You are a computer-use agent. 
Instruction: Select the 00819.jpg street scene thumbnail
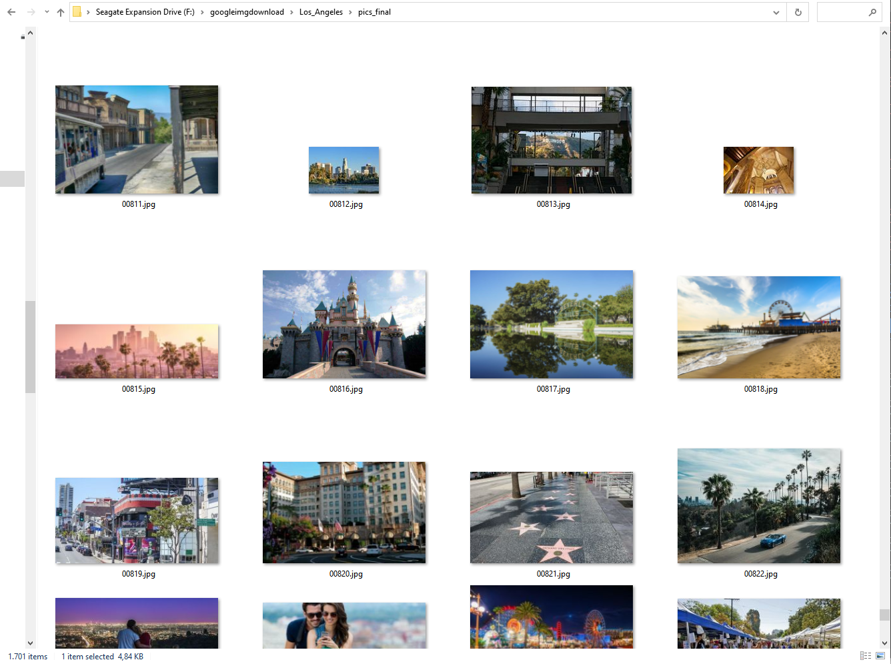pos(137,521)
